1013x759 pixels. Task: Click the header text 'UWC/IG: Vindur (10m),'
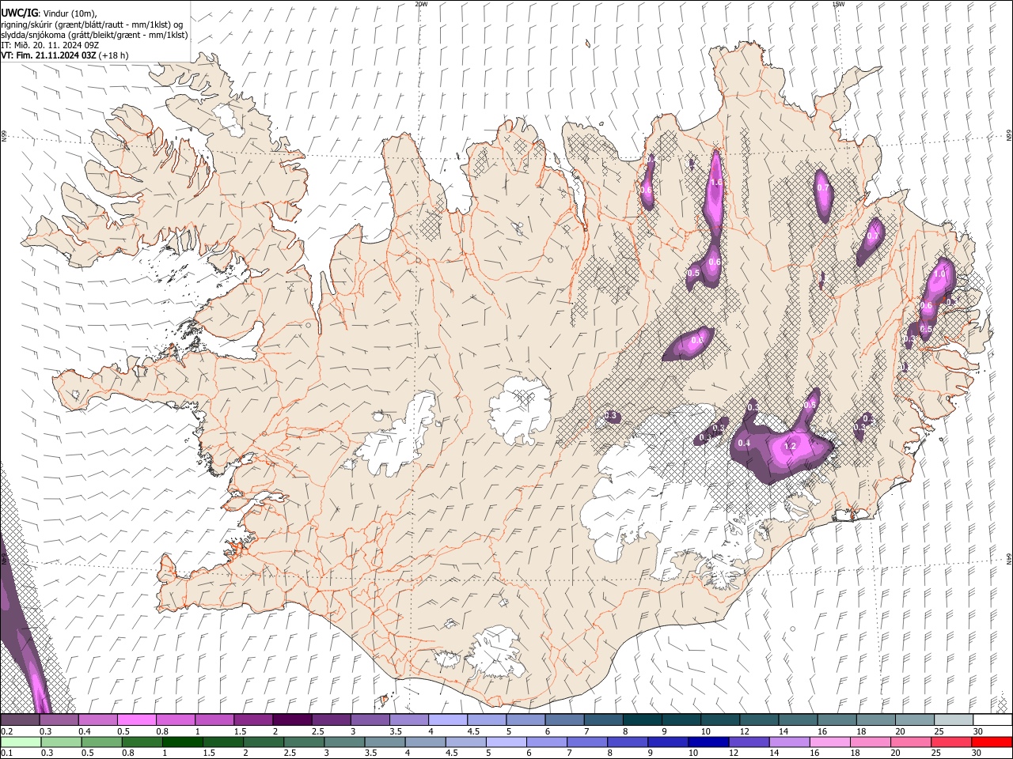(x=49, y=13)
